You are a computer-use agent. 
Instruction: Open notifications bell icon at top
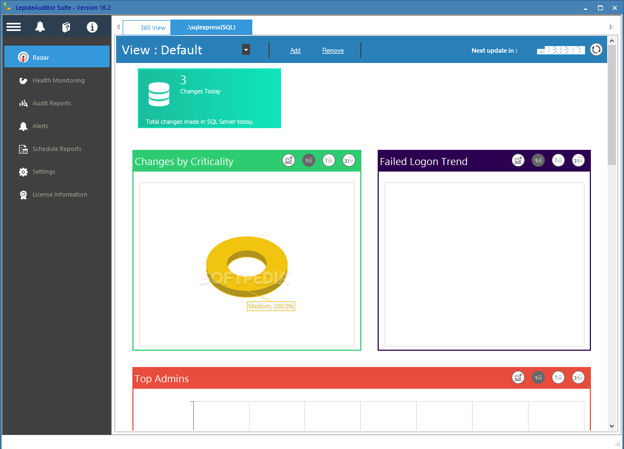coord(40,27)
